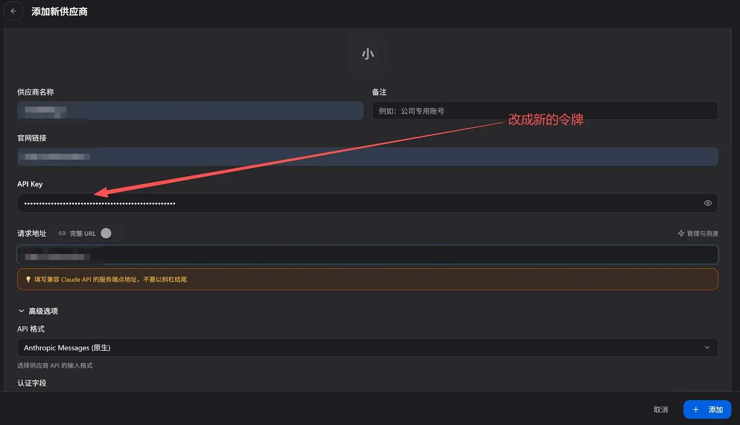Click the 取消 button
Image resolution: width=740 pixels, height=425 pixels.
(661, 410)
